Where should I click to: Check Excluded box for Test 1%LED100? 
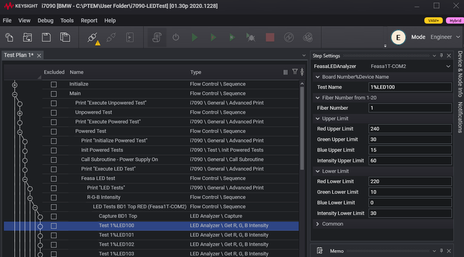click(x=54, y=225)
